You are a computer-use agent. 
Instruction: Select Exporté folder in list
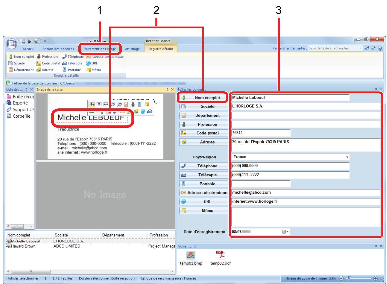pos(17,103)
